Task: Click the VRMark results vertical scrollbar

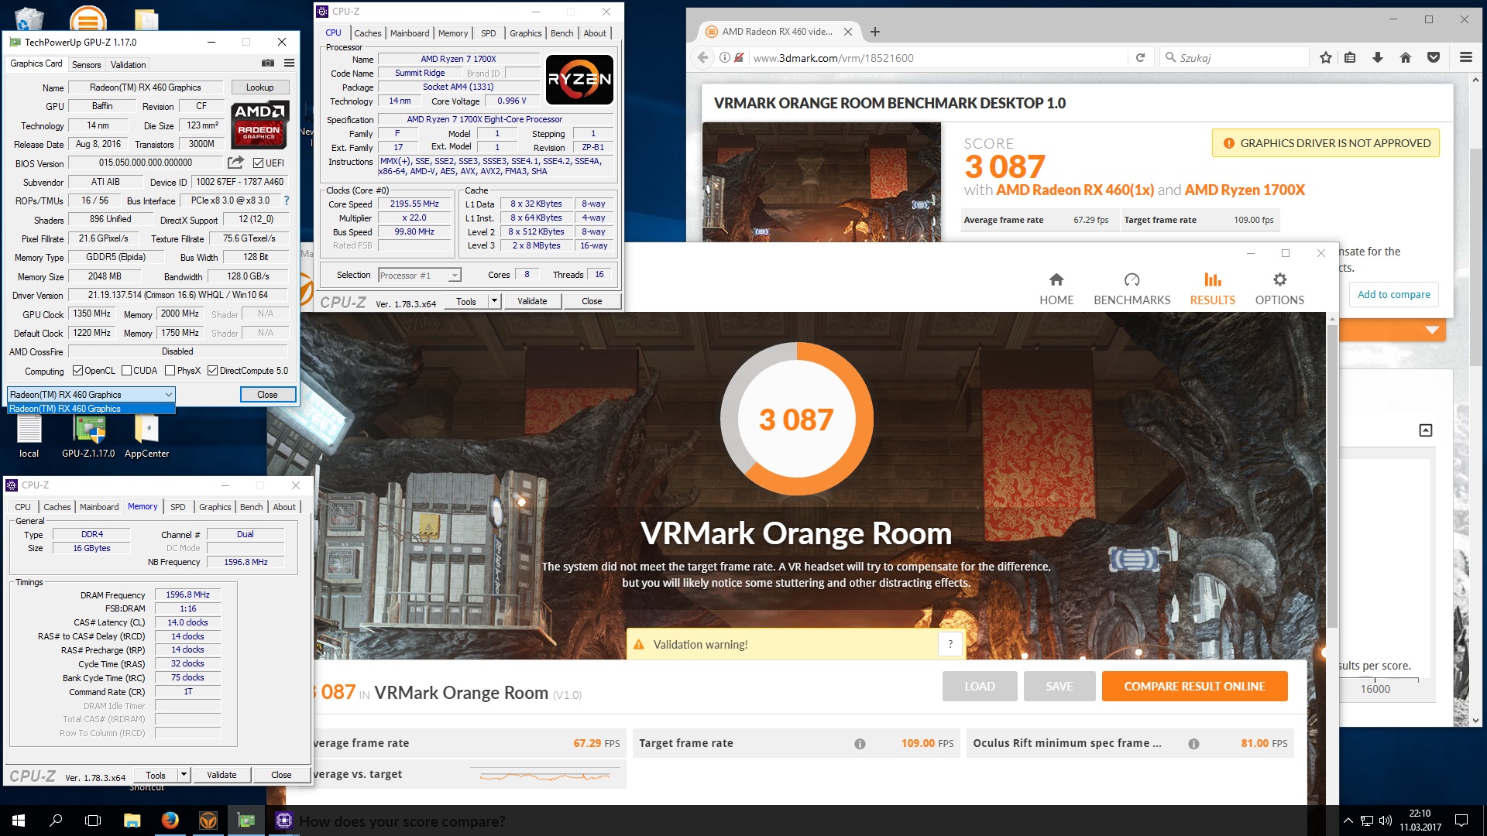Action: pos(1332,476)
